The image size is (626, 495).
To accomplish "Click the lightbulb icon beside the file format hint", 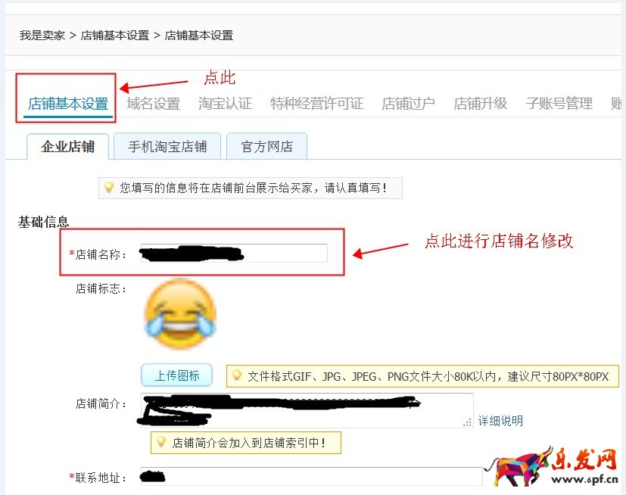I will (237, 375).
